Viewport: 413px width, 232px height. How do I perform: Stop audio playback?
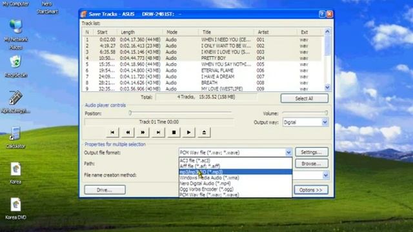tap(174, 132)
